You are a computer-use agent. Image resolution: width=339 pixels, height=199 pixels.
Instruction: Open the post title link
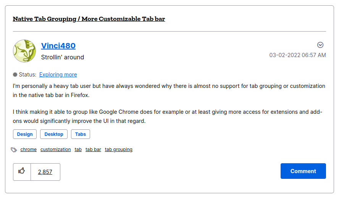pos(89,19)
